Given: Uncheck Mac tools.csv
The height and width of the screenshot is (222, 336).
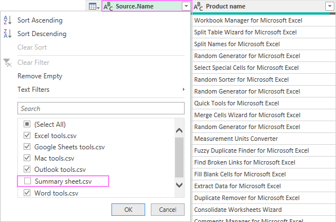Looking at the screenshot, I should pos(27,158).
